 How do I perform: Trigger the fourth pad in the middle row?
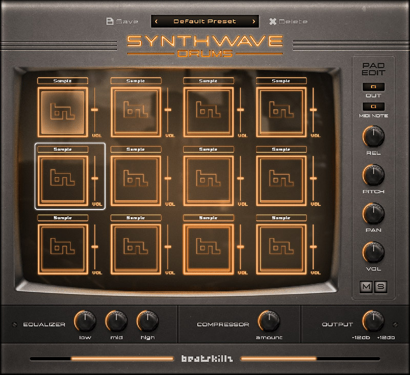[281, 180]
